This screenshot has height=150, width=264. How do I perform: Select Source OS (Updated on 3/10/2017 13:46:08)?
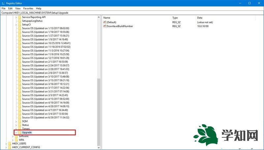coord(46,77)
